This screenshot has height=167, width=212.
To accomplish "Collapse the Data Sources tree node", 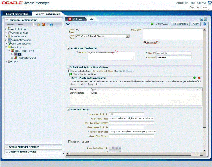I will [6, 47].
